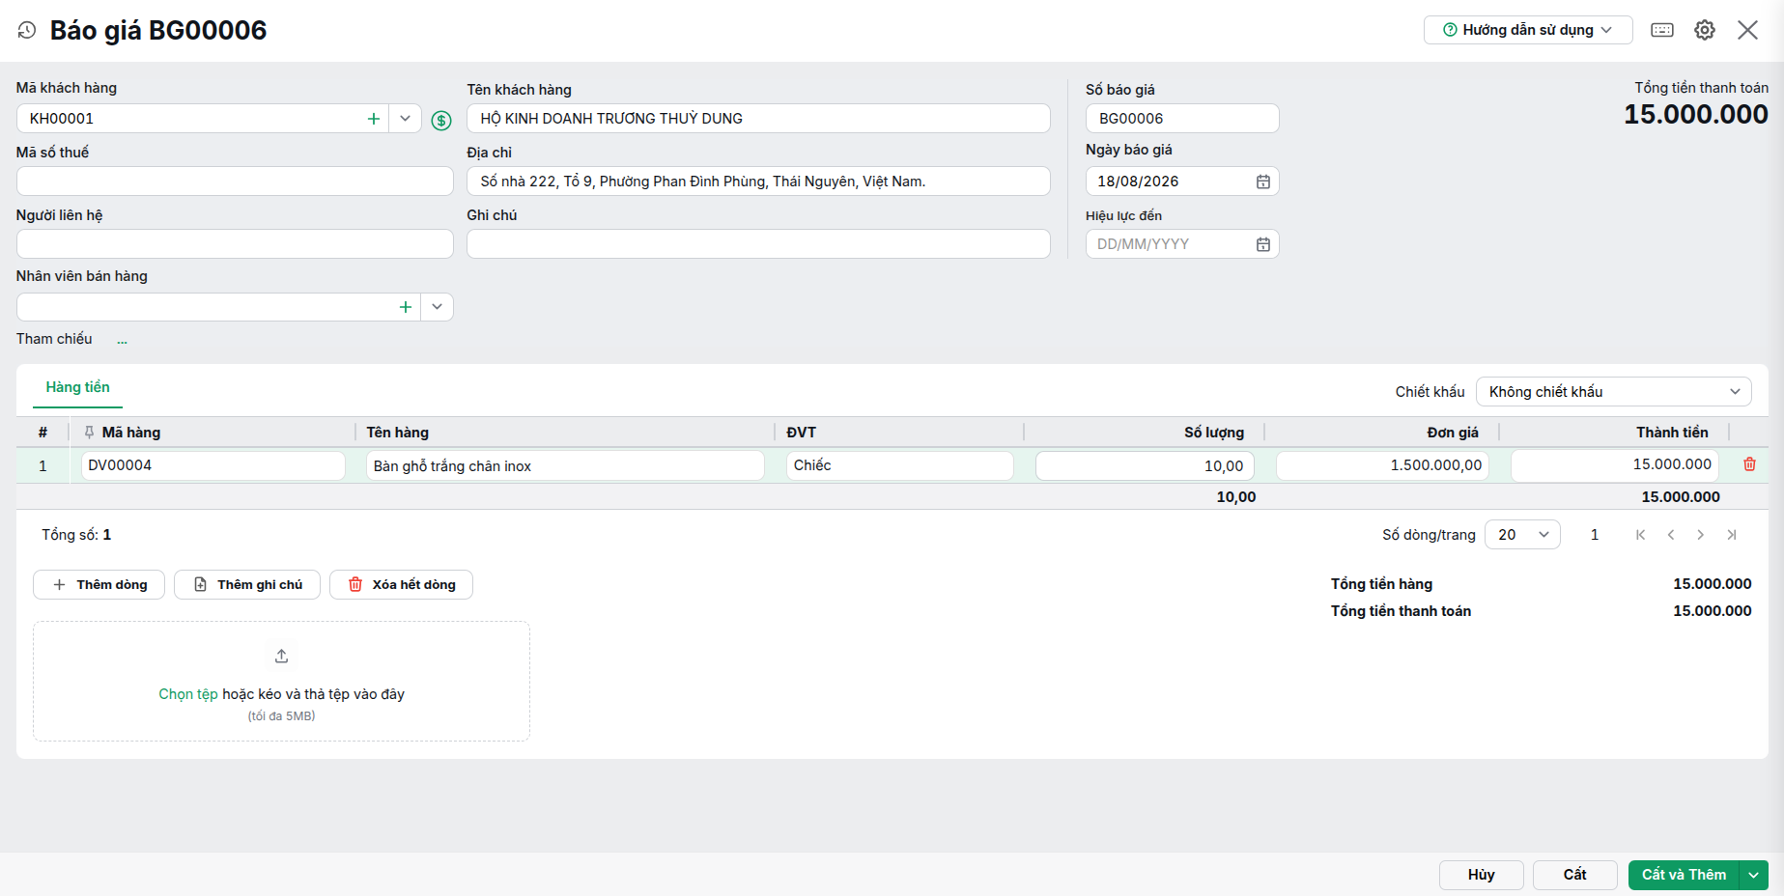Click Thêm ghi chú button

[x=247, y=585]
